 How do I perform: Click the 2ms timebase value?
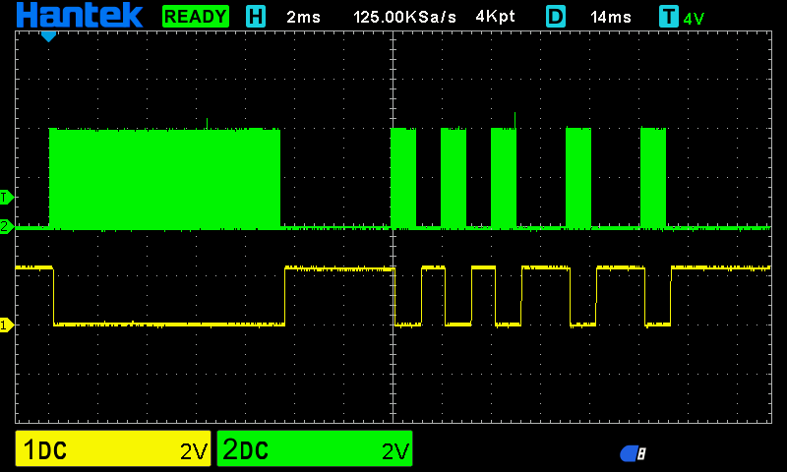click(303, 17)
